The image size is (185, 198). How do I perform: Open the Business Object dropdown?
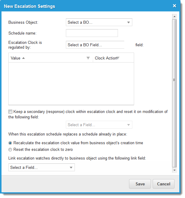click(x=99, y=22)
